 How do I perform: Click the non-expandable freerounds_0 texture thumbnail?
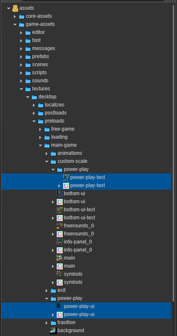tap(60, 226)
